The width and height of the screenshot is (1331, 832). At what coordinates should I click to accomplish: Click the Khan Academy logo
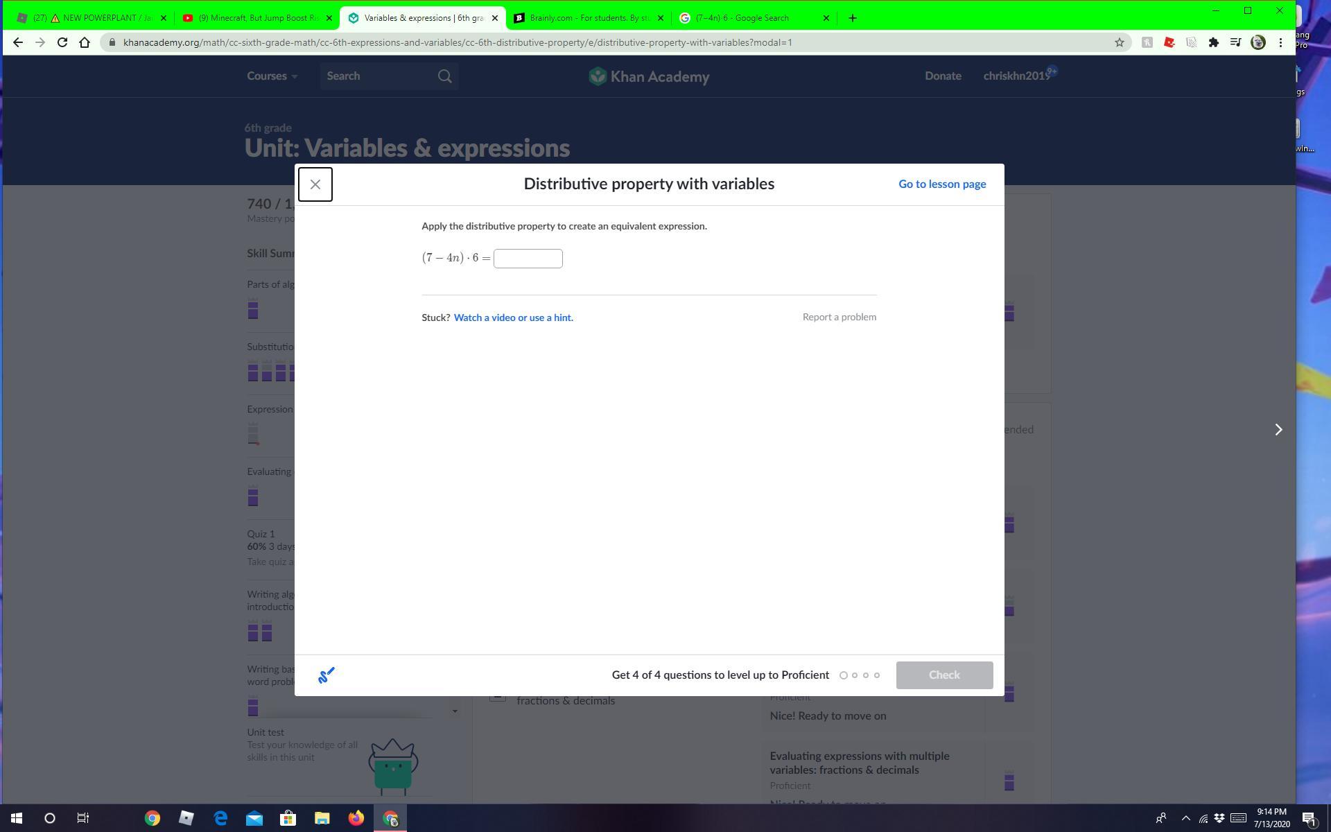649,76
